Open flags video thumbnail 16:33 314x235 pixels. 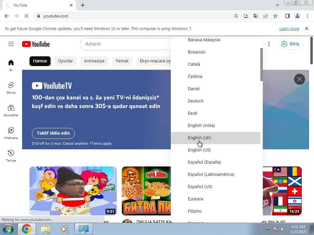[x=282, y=191]
